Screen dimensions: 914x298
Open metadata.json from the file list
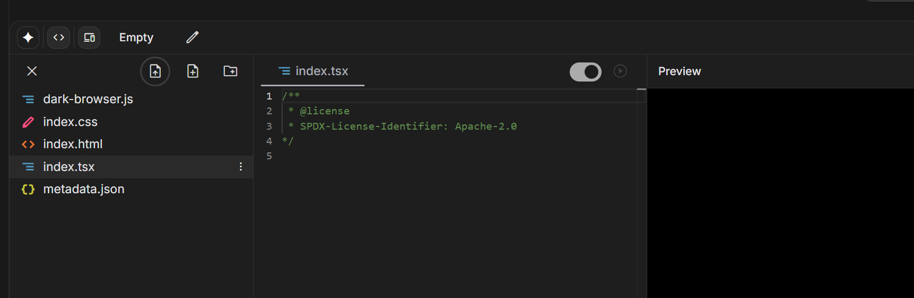pyautogui.click(x=83, y=189)
